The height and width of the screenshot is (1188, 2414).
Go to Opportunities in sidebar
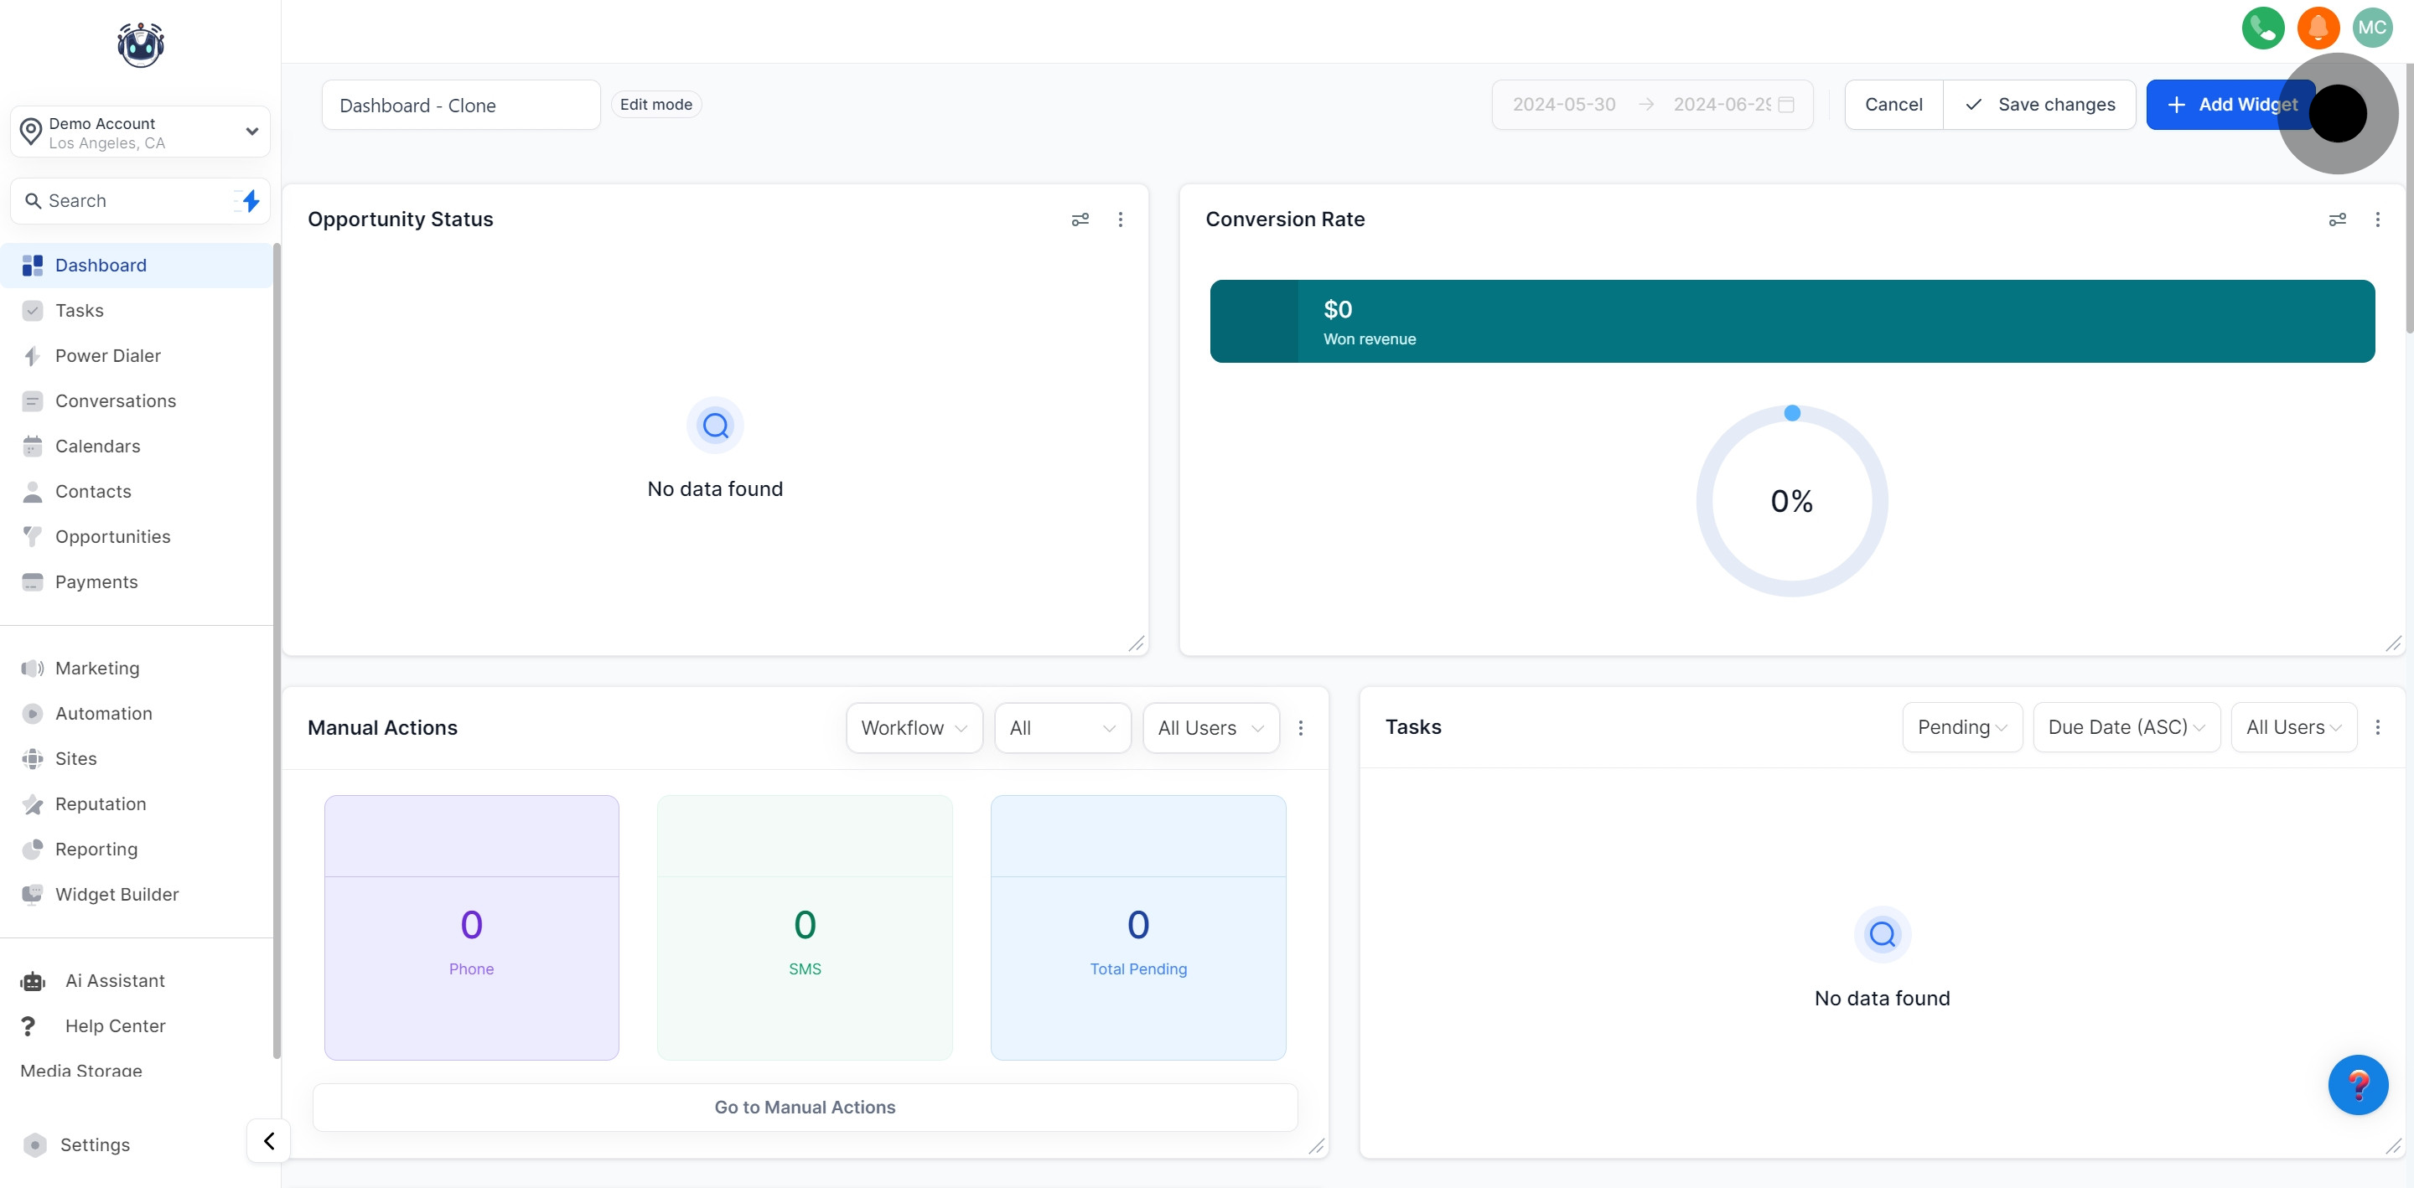pos(112,537)
